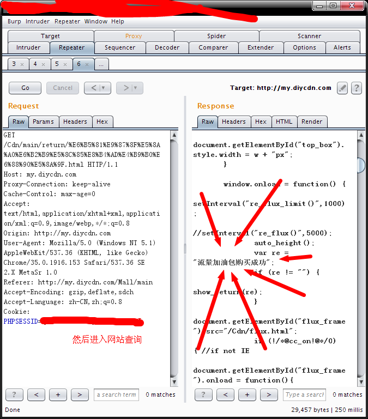Click request search previous match button
The height and width of the screenshot is (419, 368).
[x=36, y=394]
